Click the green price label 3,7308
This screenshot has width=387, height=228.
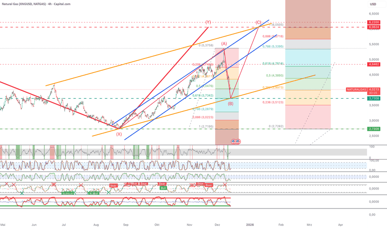point(374,98)
